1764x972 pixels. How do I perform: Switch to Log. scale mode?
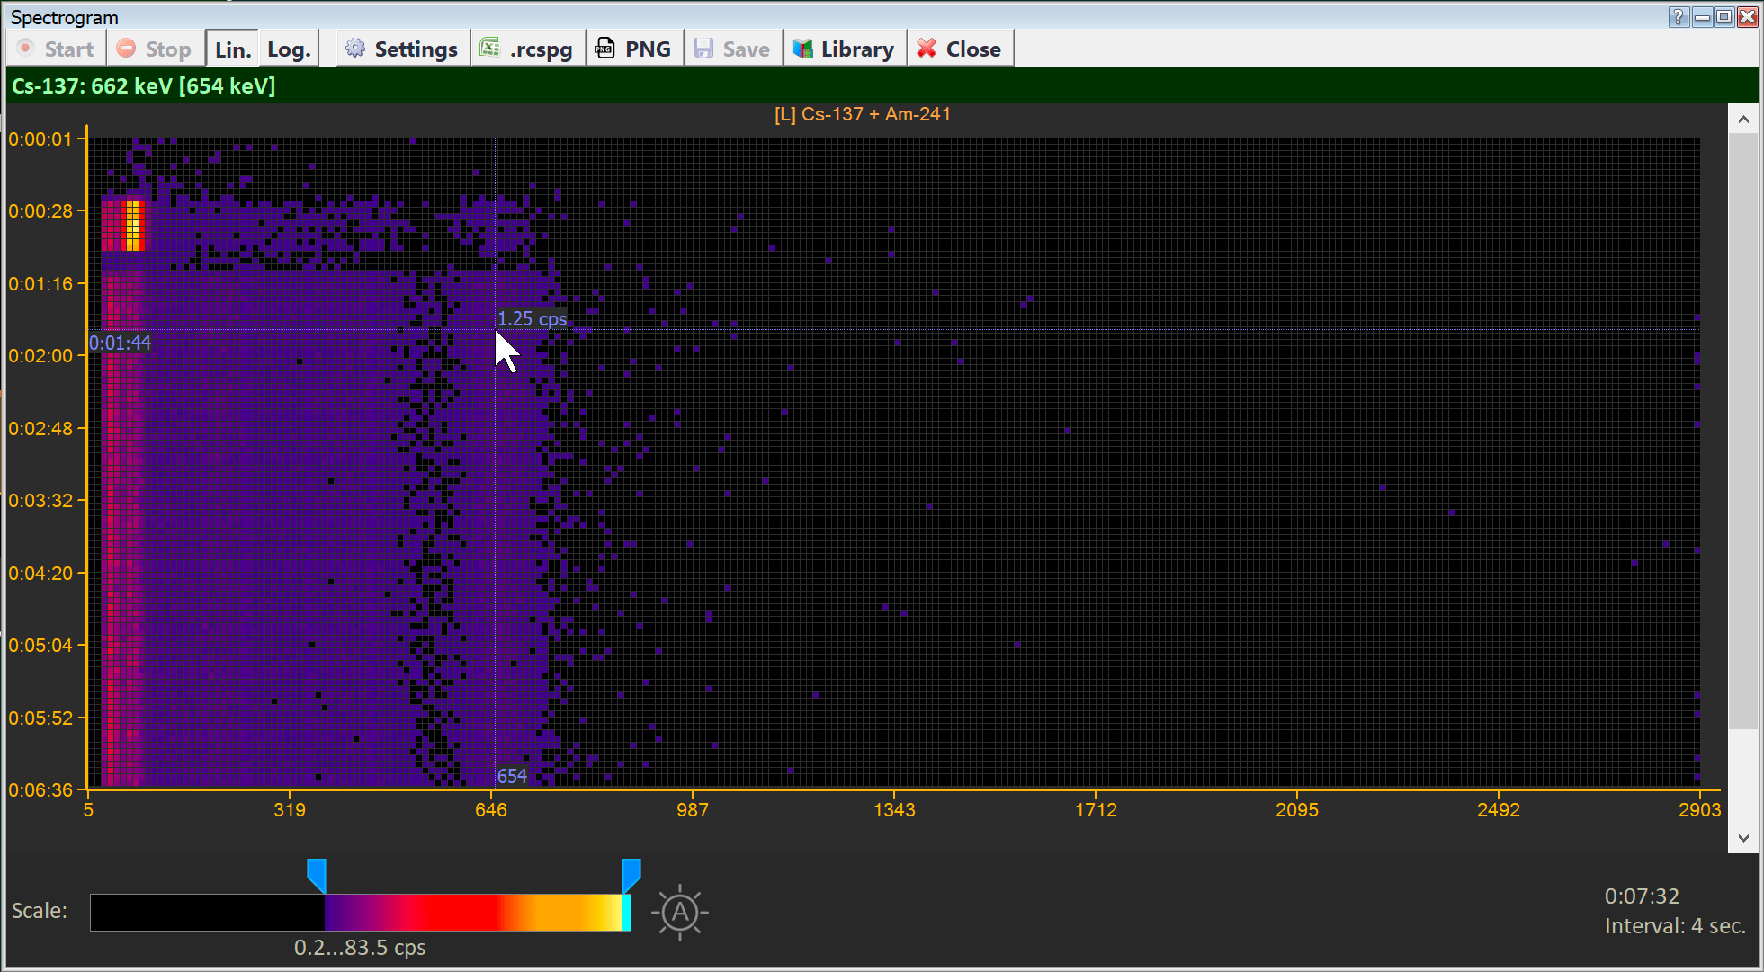289,49
